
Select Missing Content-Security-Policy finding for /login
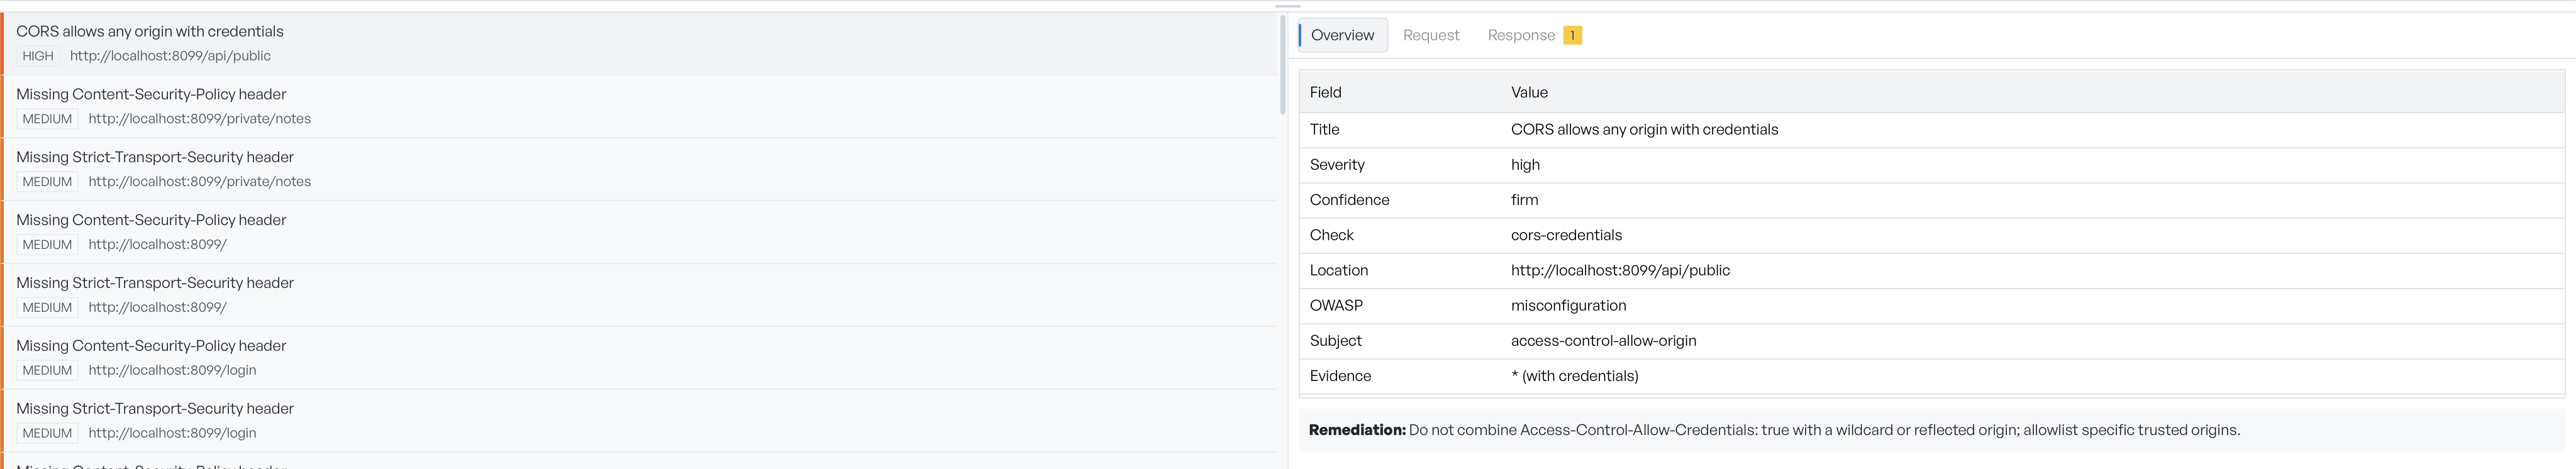pyautogui.click(x=640, y=358)
